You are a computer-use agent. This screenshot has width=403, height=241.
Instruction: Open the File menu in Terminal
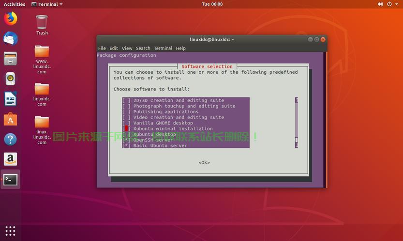[x=102, y=48]
